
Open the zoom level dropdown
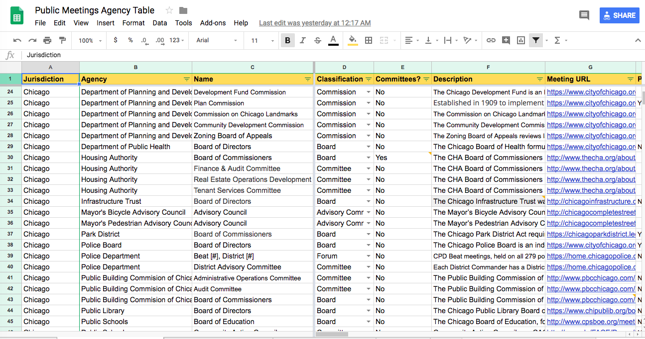[x=89, y=40]
